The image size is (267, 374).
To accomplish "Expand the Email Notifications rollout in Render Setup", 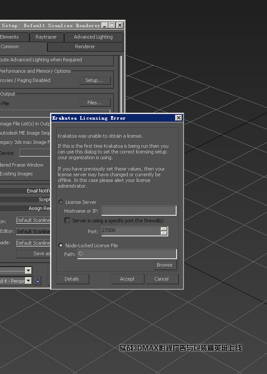I will pyautogui.click(x=25, y=190).
